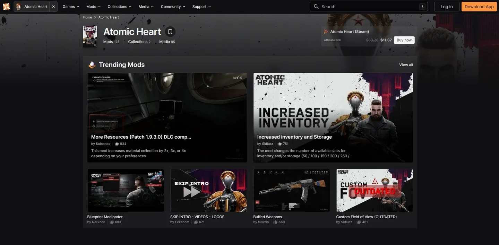Viewport: 499px width, 245px height.
Task: Click the Download App button
Action: click(479, 7)
